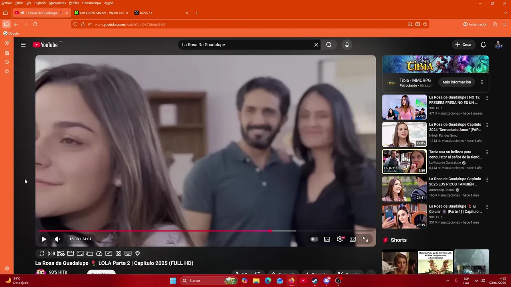Open Discord from the taskbar
Screen dimensions: 511x287
(327, 281)
